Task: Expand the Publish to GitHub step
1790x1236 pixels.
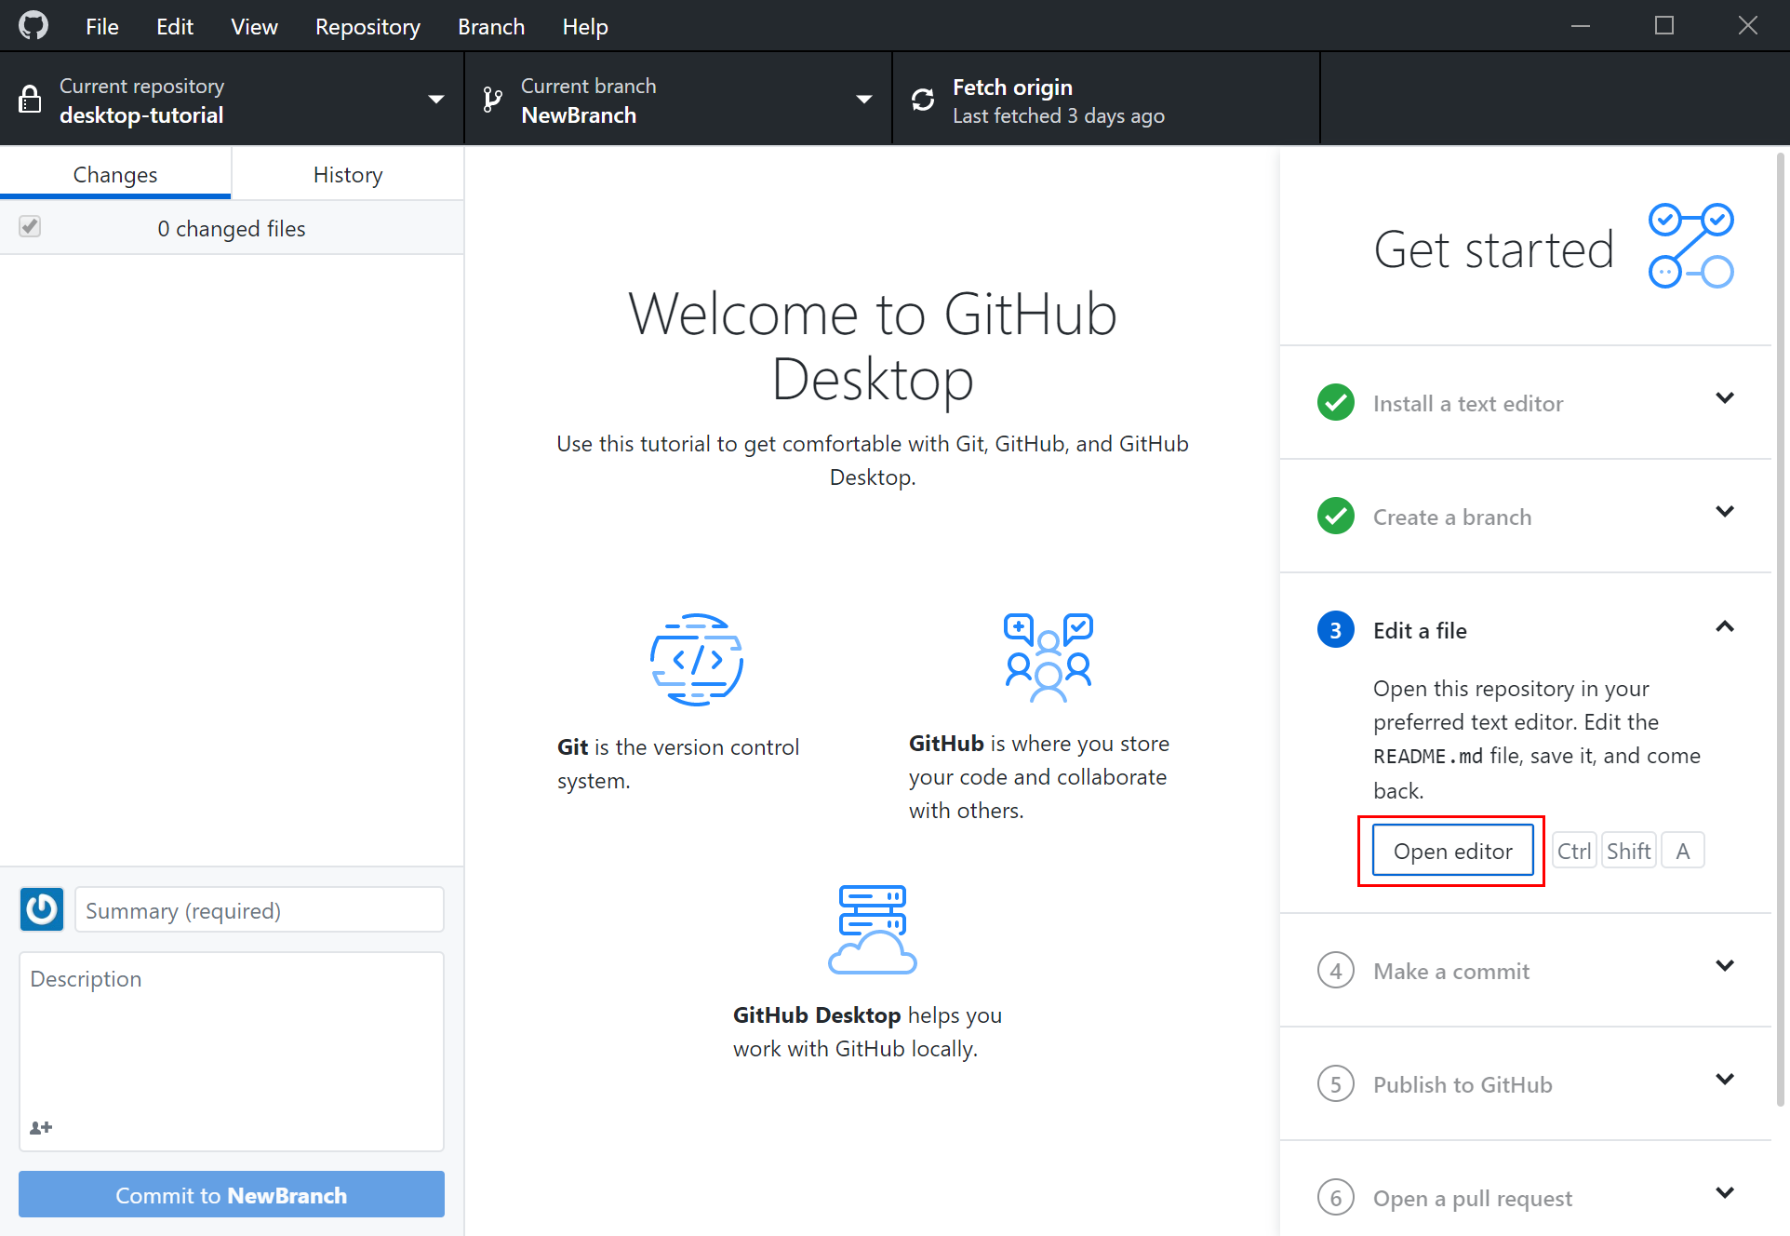Action: tap(1725, 1080)
